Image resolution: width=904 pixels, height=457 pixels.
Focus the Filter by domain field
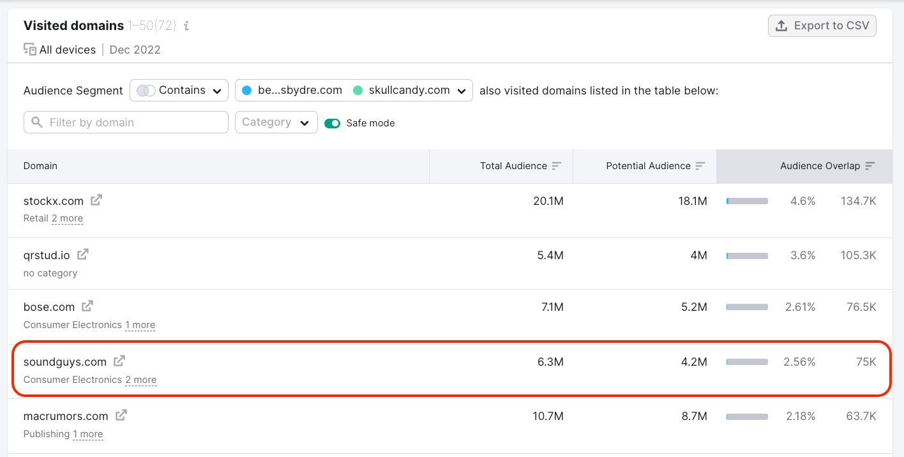126,123
